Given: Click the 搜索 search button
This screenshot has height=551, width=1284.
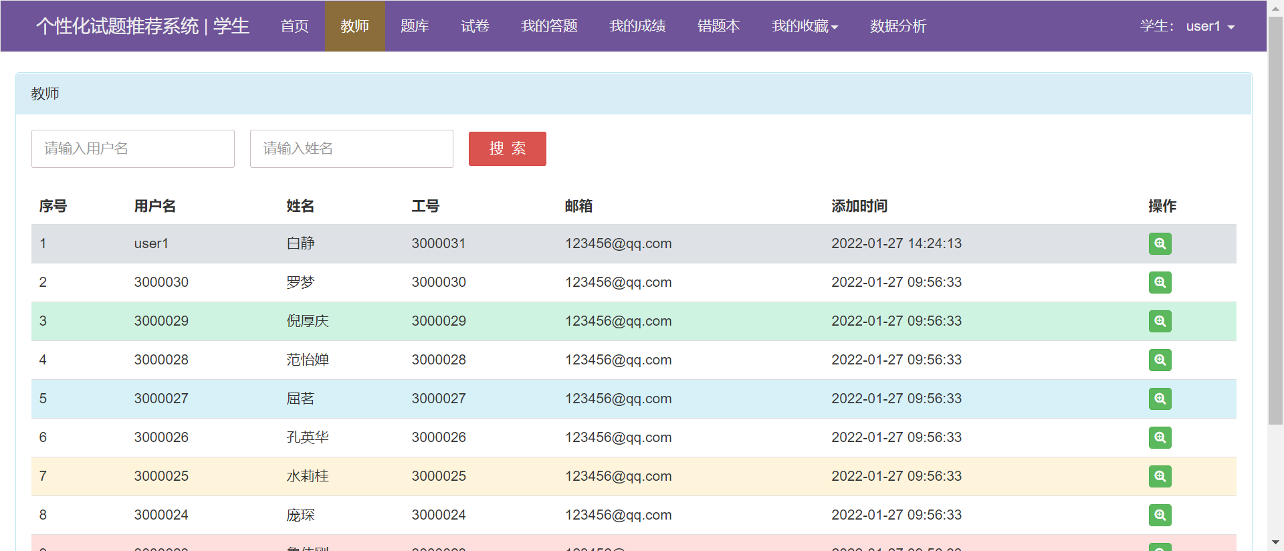Looking at the screenshot, I should pyautogui.click(x=508, y=148).
